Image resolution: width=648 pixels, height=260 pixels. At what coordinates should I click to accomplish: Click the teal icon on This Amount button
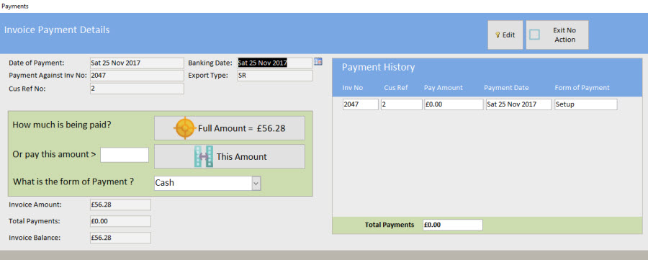tap(204, 156)
